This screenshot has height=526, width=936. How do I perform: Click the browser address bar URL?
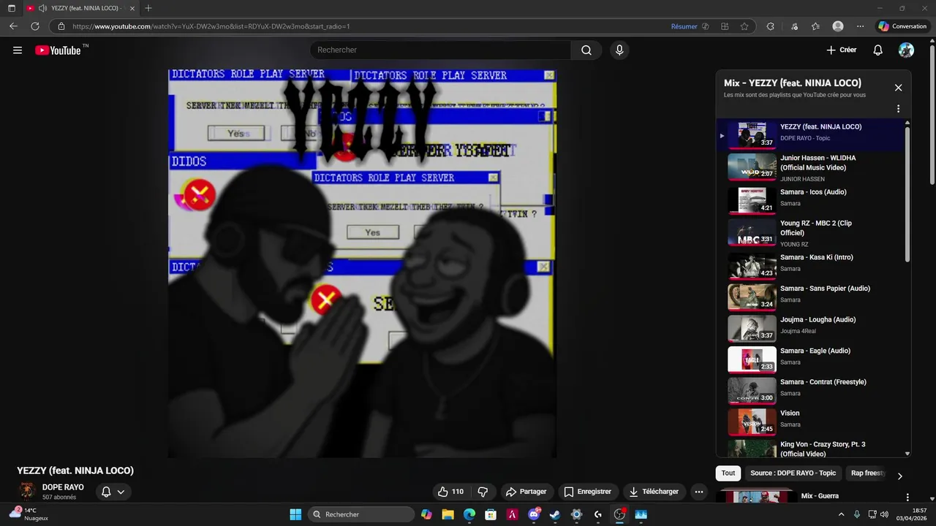click(211, 26)
